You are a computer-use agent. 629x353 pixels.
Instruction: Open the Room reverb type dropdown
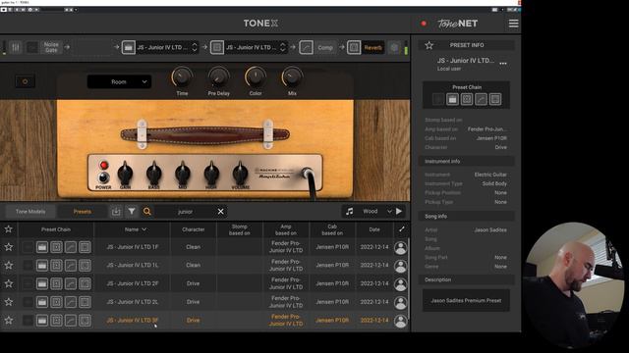pos(119,81)
